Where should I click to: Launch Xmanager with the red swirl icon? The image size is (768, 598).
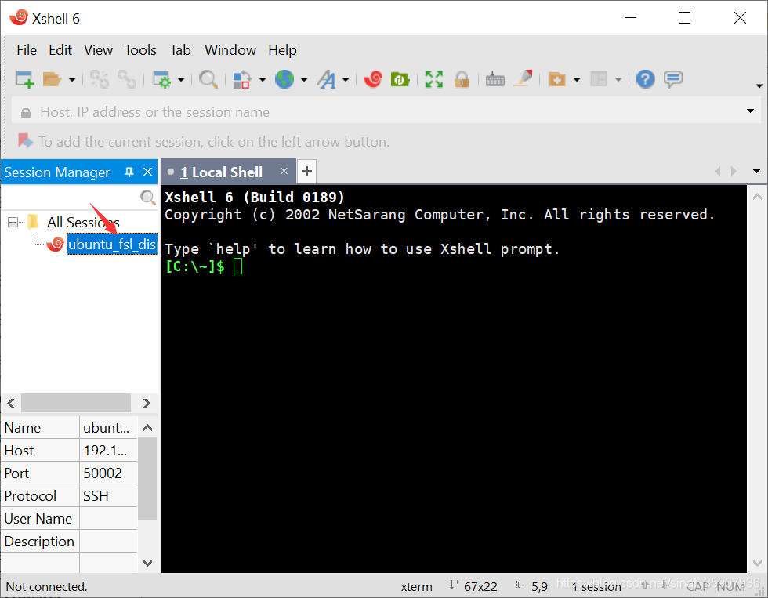[373, 79]
